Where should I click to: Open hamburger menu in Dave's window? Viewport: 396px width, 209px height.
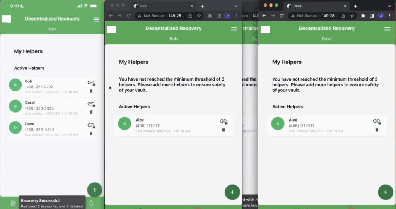click(x=387, y=29)
